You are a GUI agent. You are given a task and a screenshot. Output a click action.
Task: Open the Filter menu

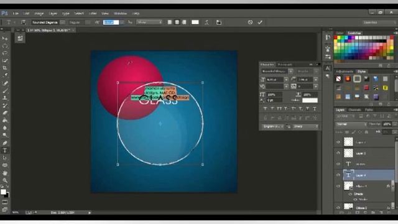[93, 14]
